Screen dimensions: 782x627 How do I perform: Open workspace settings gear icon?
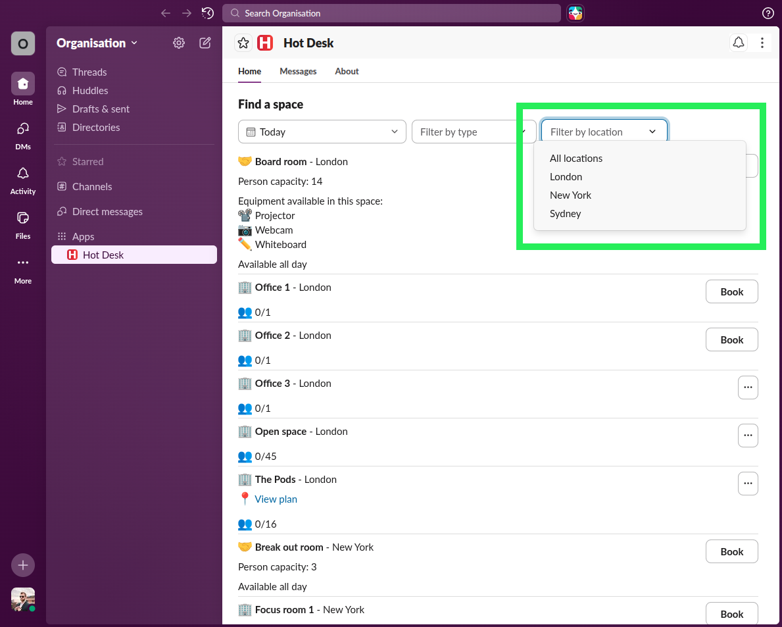[179, 43]
